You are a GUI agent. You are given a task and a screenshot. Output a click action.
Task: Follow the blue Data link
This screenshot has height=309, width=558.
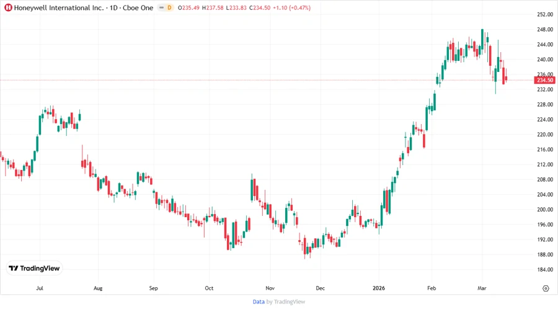click(259, 302)
